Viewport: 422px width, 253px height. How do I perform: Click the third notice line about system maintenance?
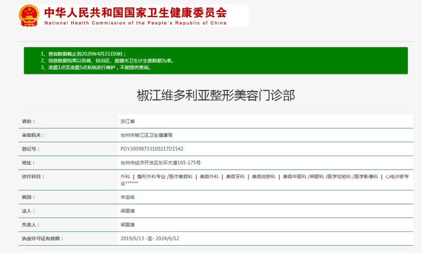[99, 67]
